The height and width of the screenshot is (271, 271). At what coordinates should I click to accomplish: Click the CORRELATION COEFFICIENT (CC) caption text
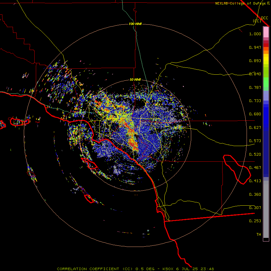[x=95, y=269]
